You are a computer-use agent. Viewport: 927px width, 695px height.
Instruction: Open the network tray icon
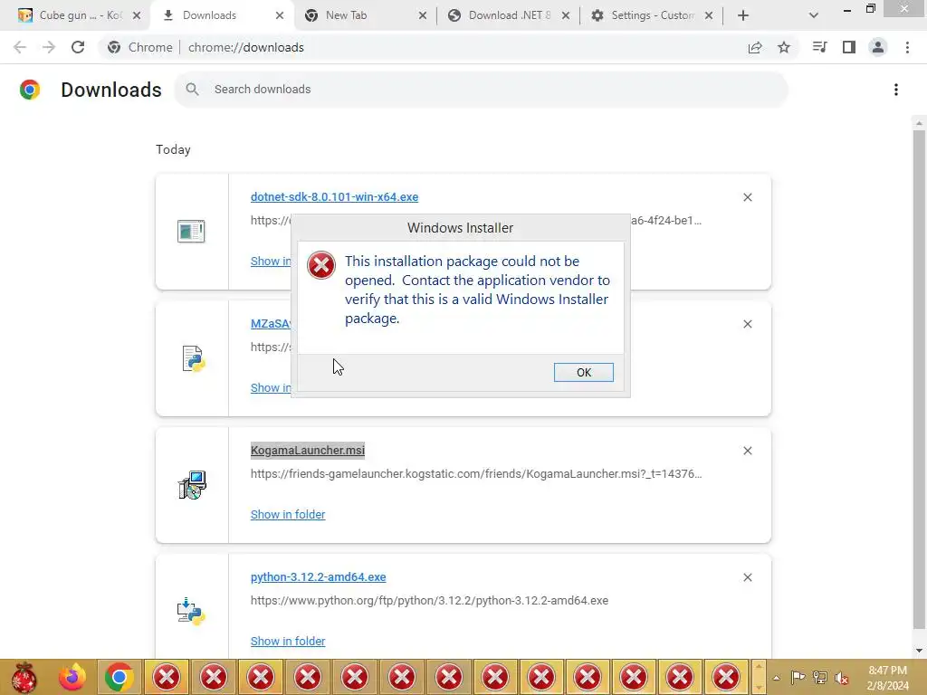pos(820,678)
